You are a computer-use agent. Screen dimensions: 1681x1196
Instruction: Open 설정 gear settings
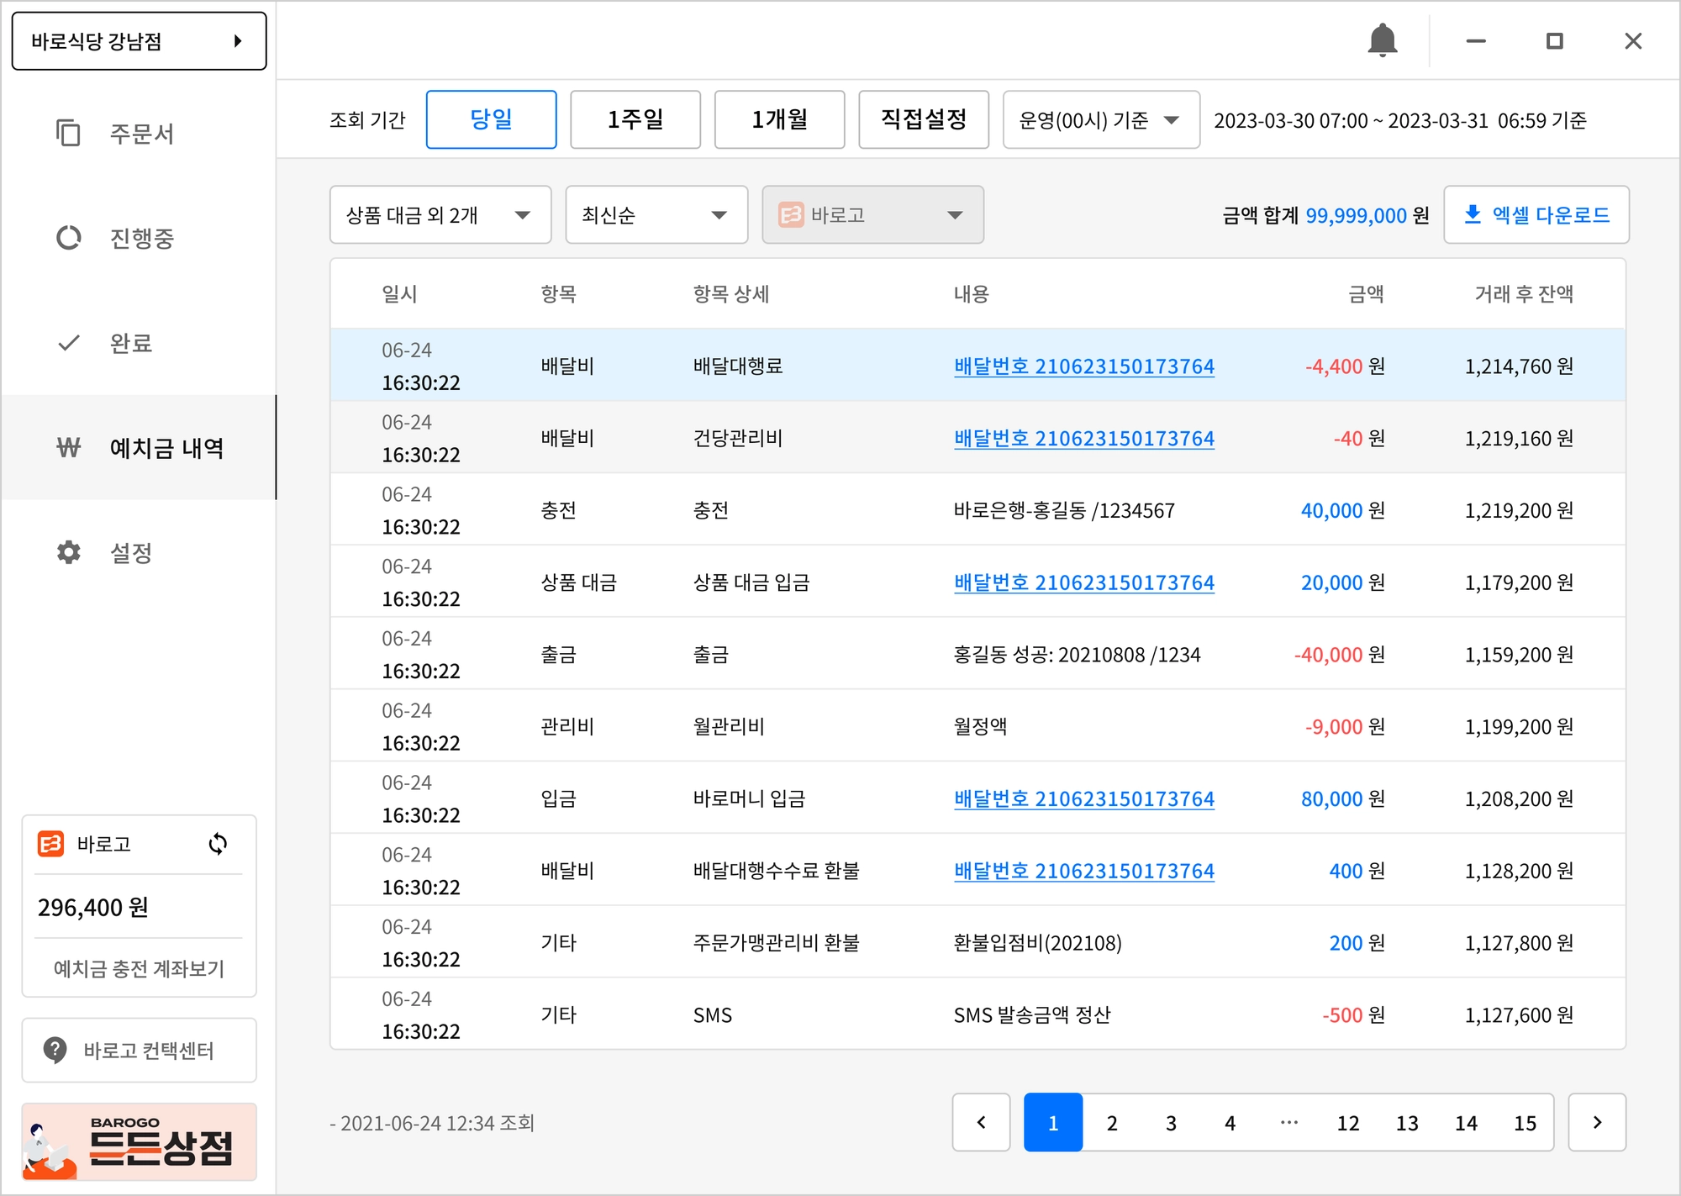pyautogui.click(x=130, y=553)
